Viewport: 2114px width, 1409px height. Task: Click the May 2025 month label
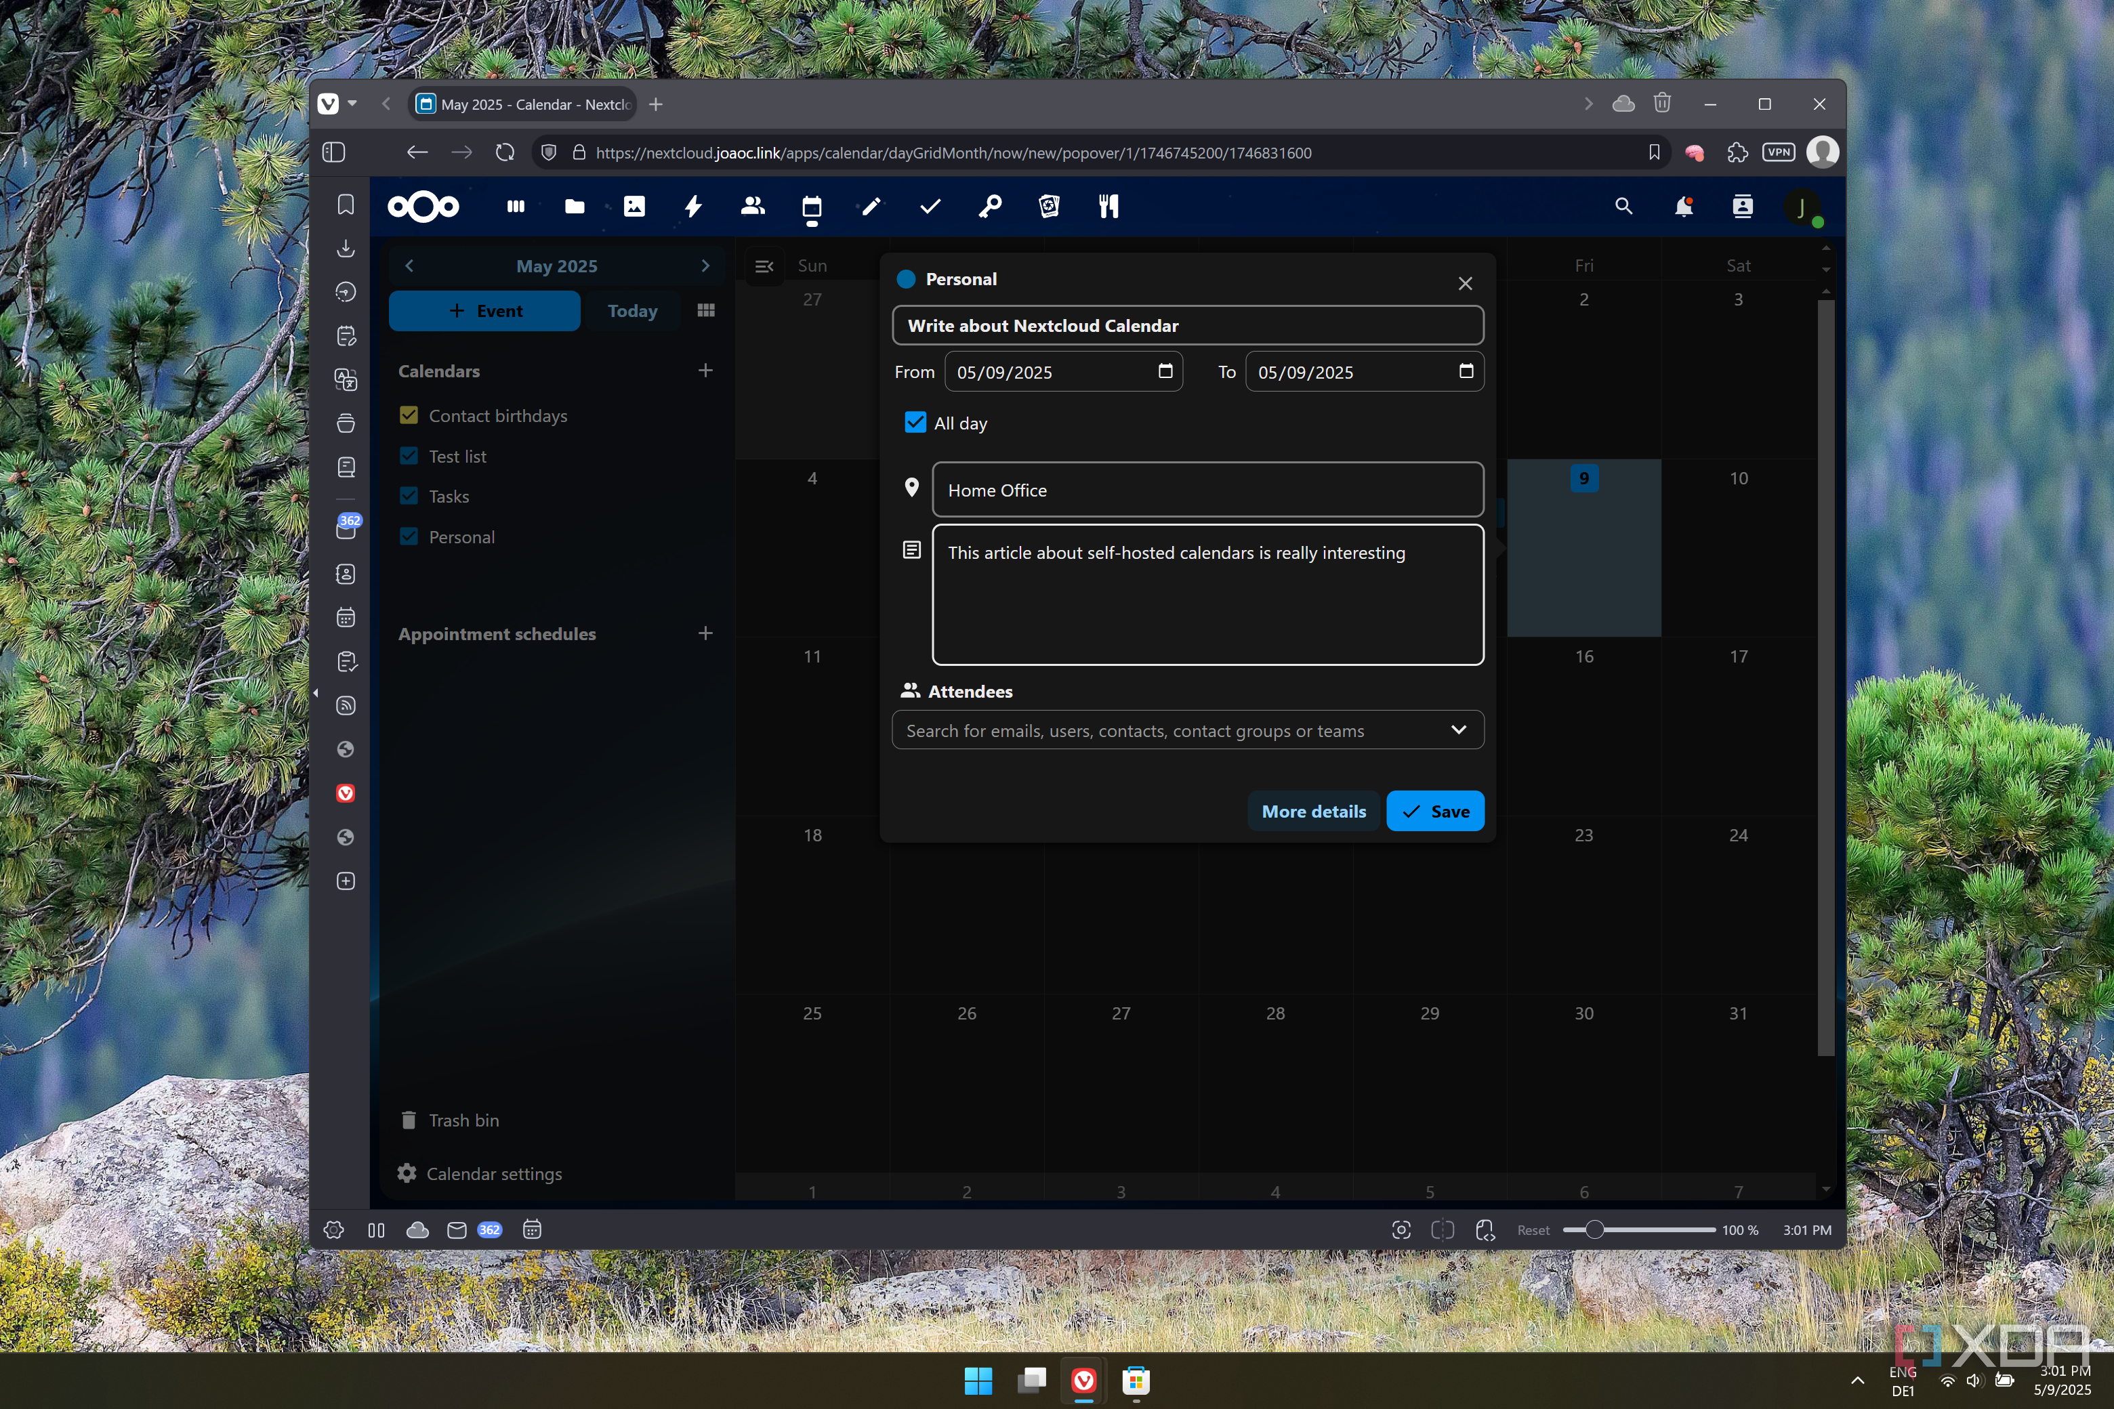pos(556,266)
